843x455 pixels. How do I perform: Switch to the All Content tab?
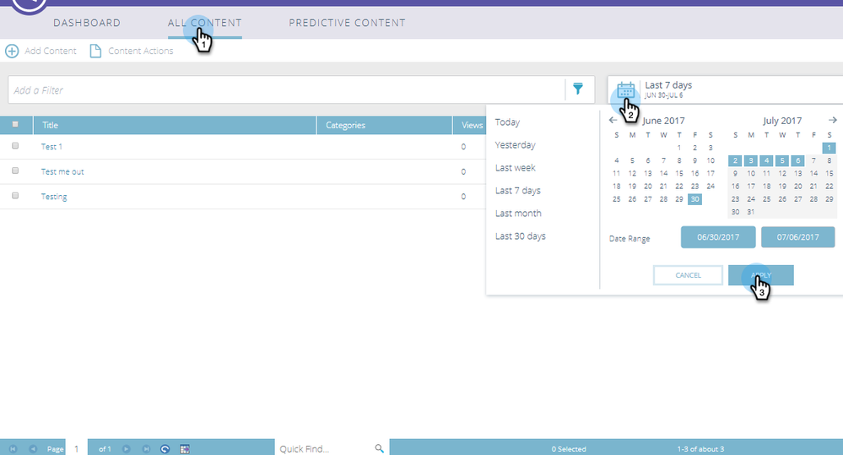[x=205, y=23]
